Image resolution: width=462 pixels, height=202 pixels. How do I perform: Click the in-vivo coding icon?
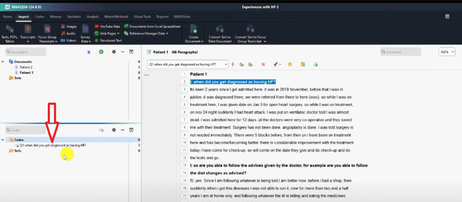coord(250,64)
